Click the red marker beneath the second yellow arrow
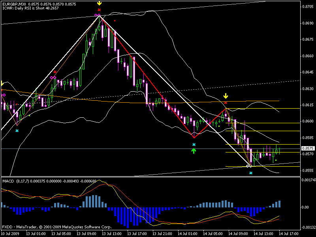This screenshot has width=316, height=237. [226, 103]
